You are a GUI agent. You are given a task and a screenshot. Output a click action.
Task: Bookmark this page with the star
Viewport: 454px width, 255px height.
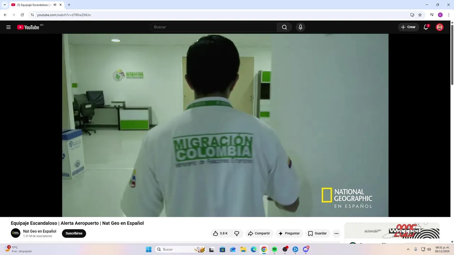pyautogui.click(x=420, y=15)
